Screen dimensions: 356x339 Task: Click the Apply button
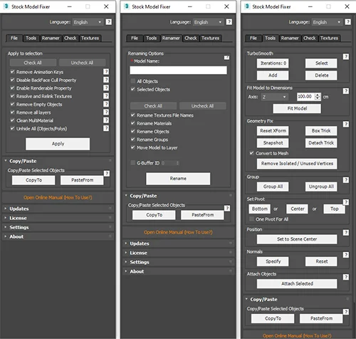(58, 144)
